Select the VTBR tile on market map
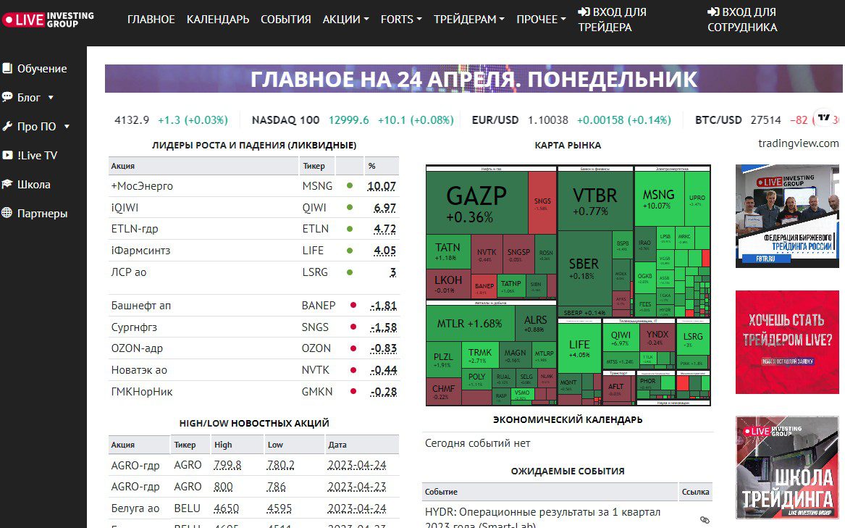The width and height of the screenshot is (845, 528). pyautogui.click(x=595, y=201)
